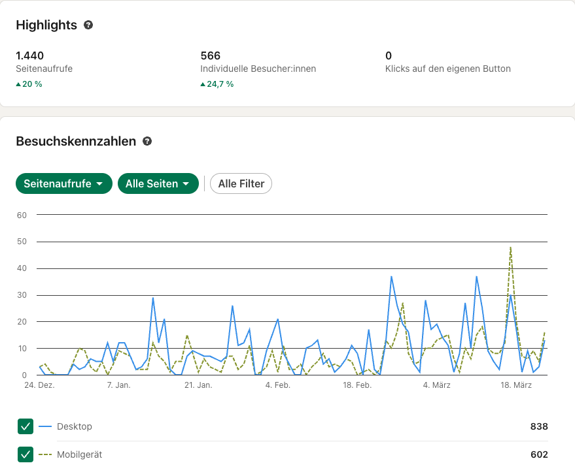Open the Besuchskennzahlen help icon
575x476 pixels.
tap(147, 141)
